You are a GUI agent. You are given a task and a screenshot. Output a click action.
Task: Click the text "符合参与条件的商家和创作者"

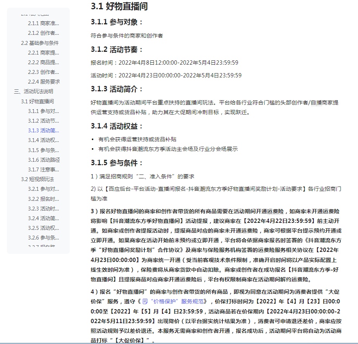[127, 36]
